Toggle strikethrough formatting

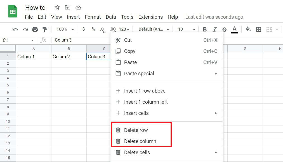pos(224,29)
